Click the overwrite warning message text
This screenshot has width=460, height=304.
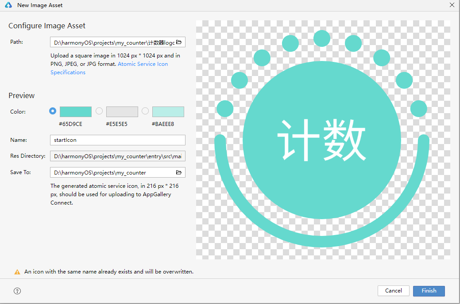pos(109,272)
